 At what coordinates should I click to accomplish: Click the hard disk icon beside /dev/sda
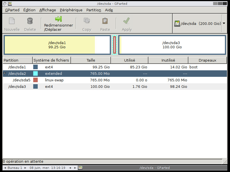coord(177,24)
